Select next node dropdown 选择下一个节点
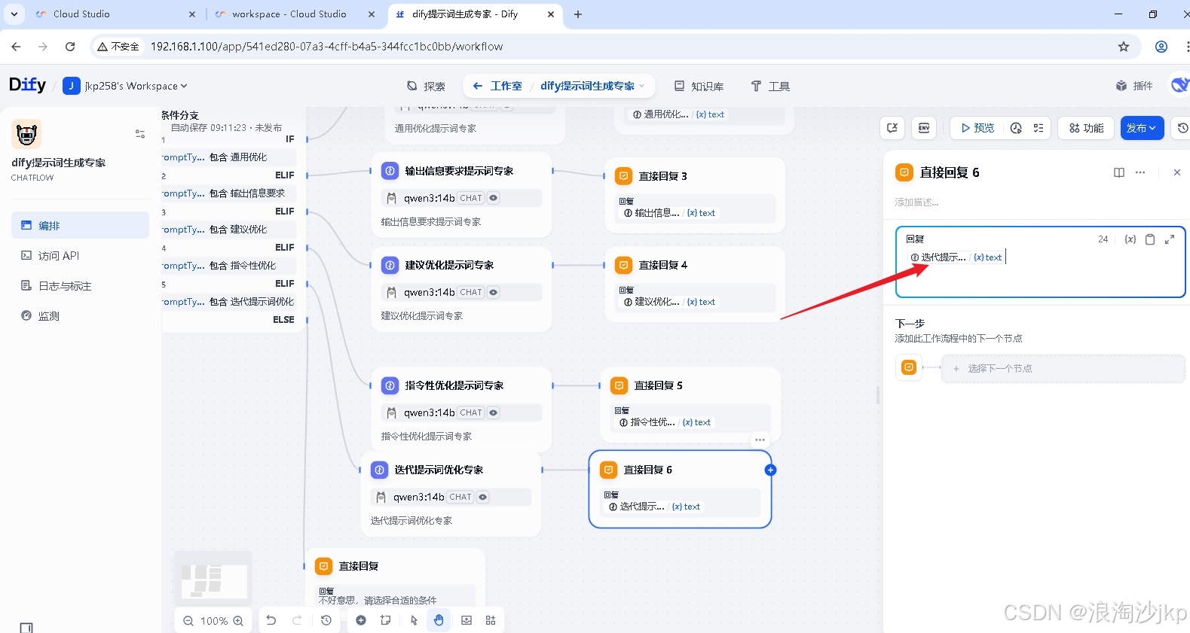Screen dimensions: 1190x633 [x=1063, y=369]
